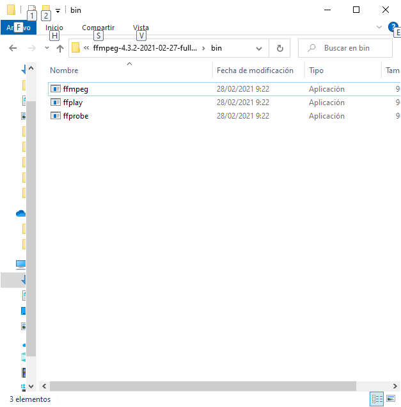401x407 pixels.
Task: Click the horizontal scrollbar left arrow
Action: [44, 386]
